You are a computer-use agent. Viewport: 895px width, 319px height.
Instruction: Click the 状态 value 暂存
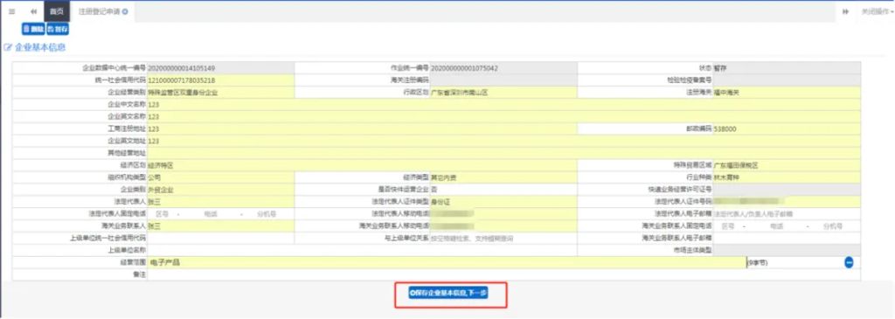pos(719,68)
